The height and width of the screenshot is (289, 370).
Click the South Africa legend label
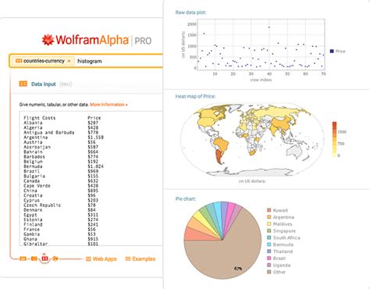coord(286,237)
